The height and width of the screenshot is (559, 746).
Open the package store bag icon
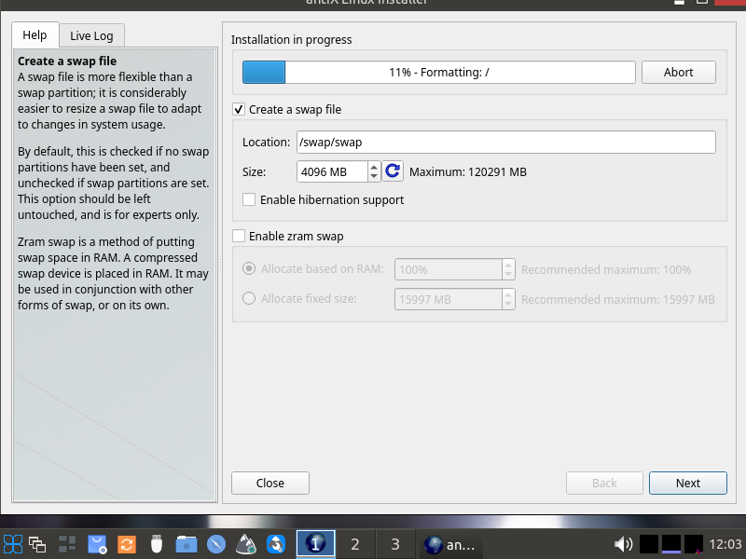click(98, 544)
